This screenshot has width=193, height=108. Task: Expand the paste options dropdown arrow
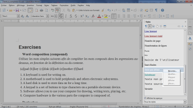tap(77, 10)
